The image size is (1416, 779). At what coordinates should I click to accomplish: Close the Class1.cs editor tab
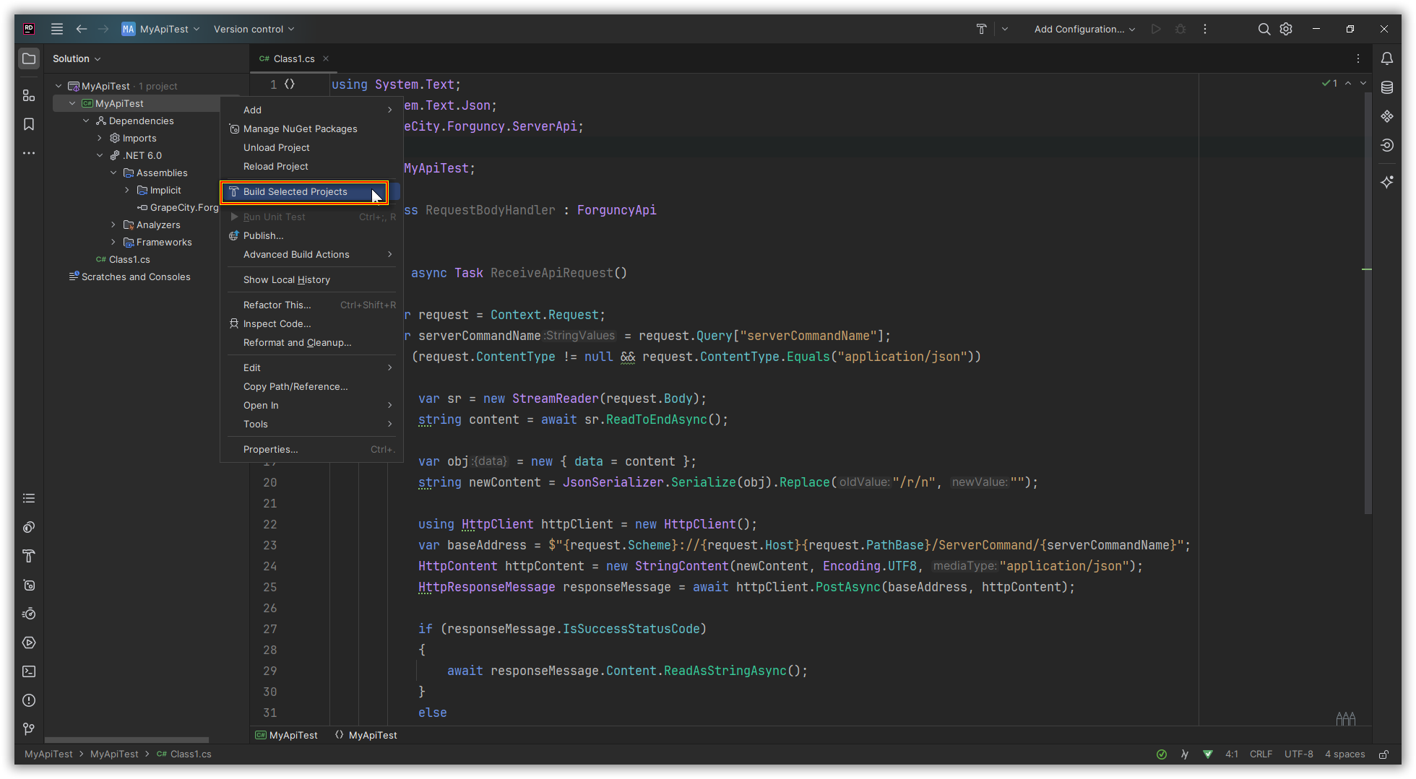pos(326,58)
